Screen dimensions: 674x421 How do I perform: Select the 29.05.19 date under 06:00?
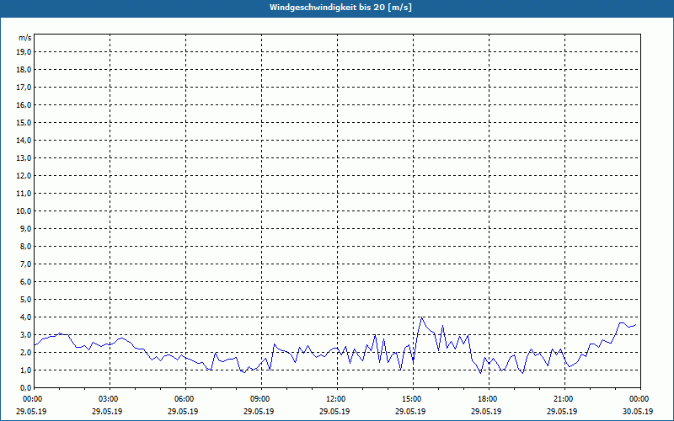183,411
